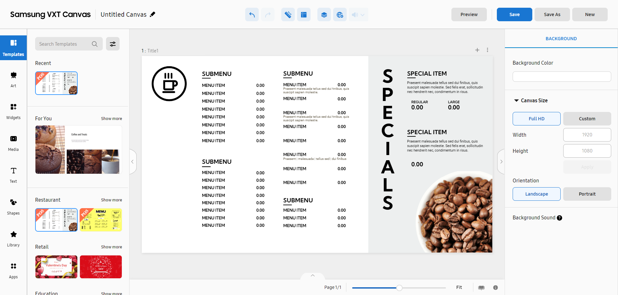This screenshot has height=295, width=618.
Task: Select the BACKGROUND tab
Action: pos(561,39)
